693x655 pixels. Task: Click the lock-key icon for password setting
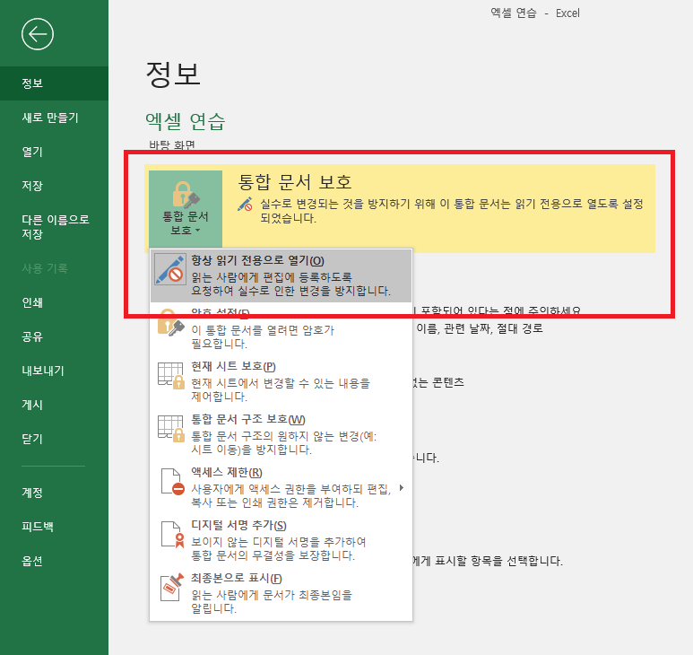click(170, 324)
